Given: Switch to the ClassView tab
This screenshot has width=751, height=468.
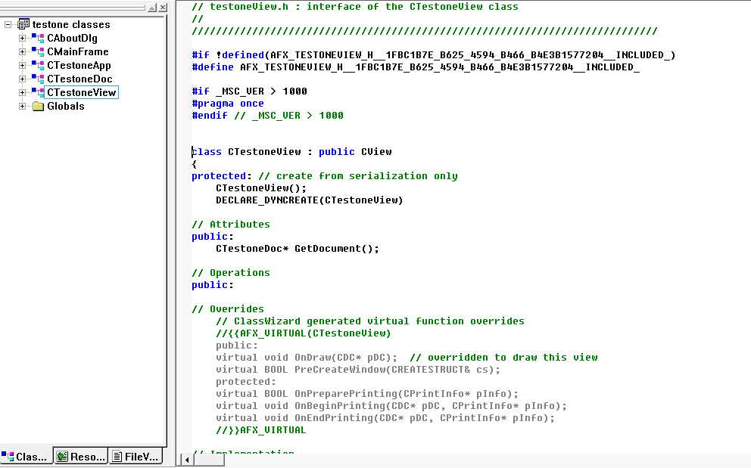Looking at the screenshot, I should (26, 457).
